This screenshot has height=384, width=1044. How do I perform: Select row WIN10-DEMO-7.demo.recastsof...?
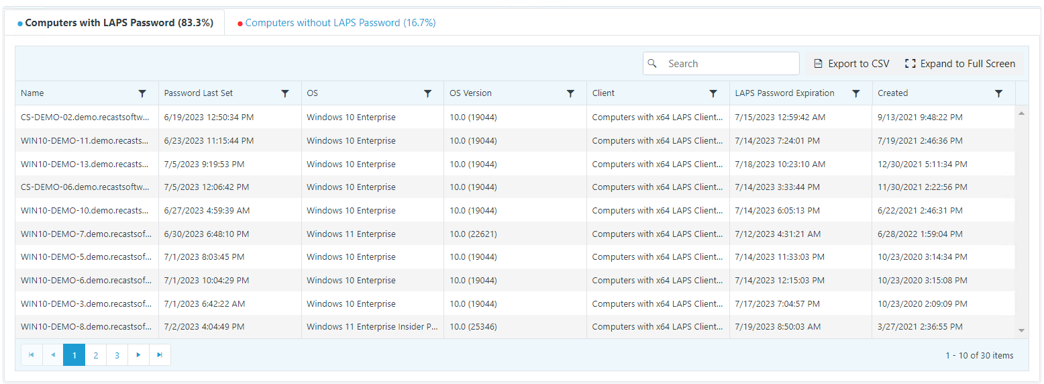(515, 234)
